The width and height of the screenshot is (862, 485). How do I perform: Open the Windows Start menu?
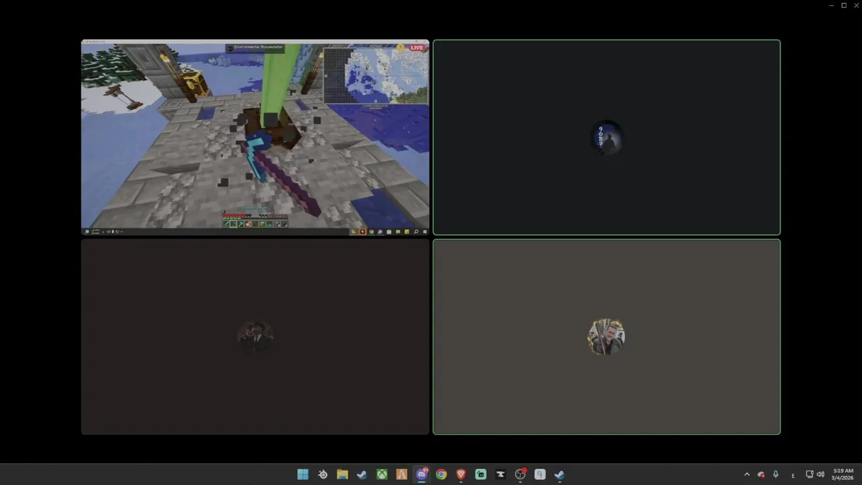coord(303,474)
